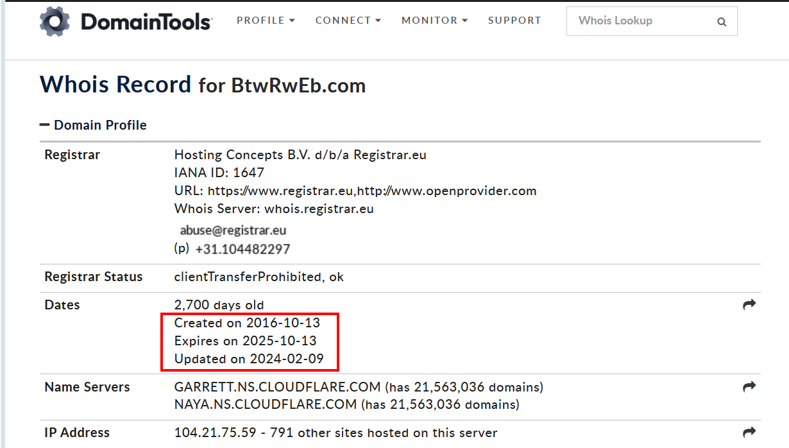
Task: Click the IP address 104.21.75.59 line
Action: click(x=335, y=433)
